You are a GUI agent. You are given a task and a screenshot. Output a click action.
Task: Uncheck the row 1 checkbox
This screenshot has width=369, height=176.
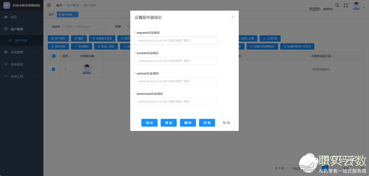(53, 69)
